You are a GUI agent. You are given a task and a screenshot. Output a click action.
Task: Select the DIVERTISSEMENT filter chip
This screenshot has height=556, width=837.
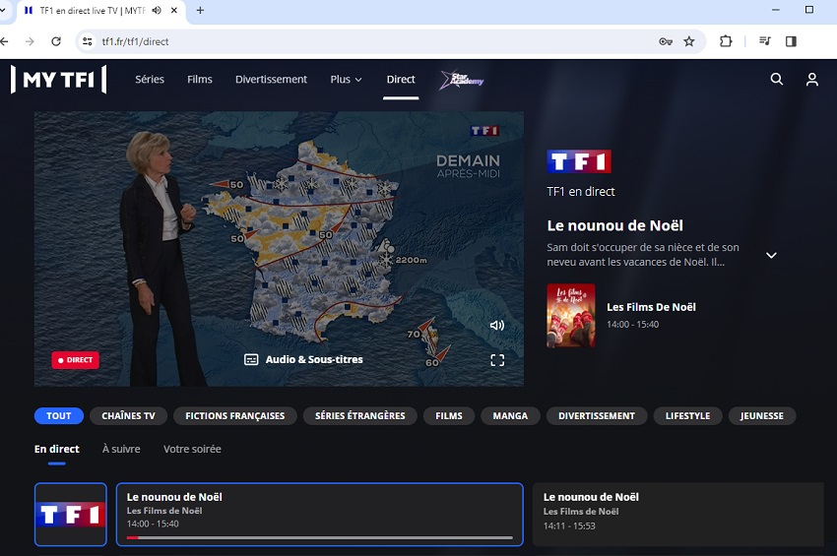click(x=597, y=415)
